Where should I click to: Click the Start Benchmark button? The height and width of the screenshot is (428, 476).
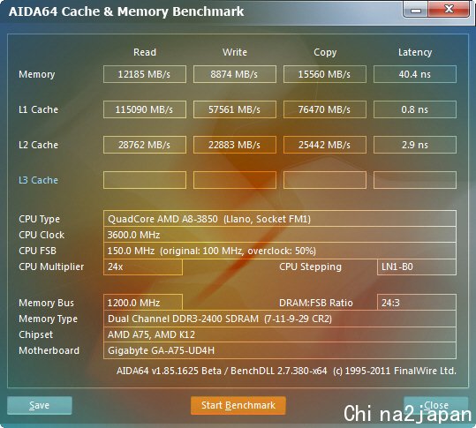click(238, 405)
